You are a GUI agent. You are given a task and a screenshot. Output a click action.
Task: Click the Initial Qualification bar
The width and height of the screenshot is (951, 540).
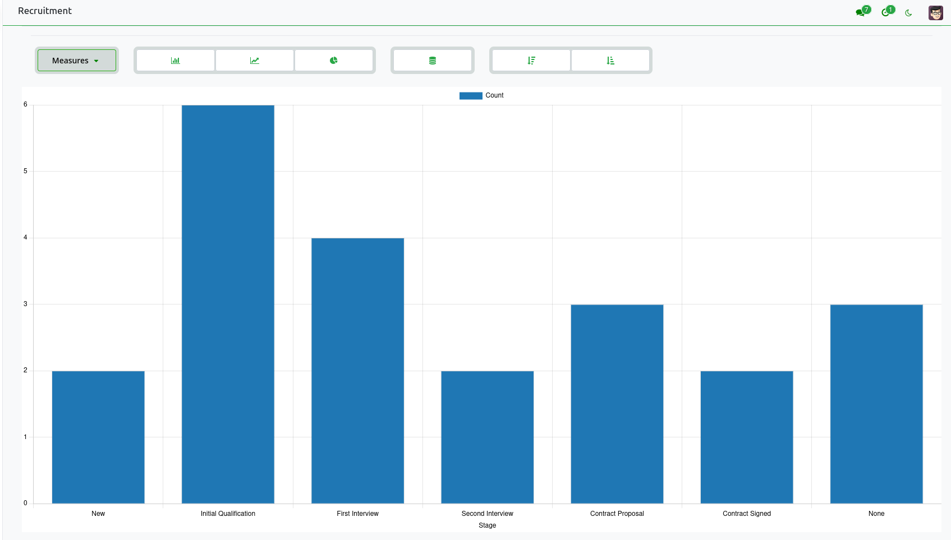228,304
